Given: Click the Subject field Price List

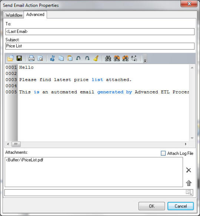Looking at the screenshot, I should pyautogui.click(x=100, y=46).
